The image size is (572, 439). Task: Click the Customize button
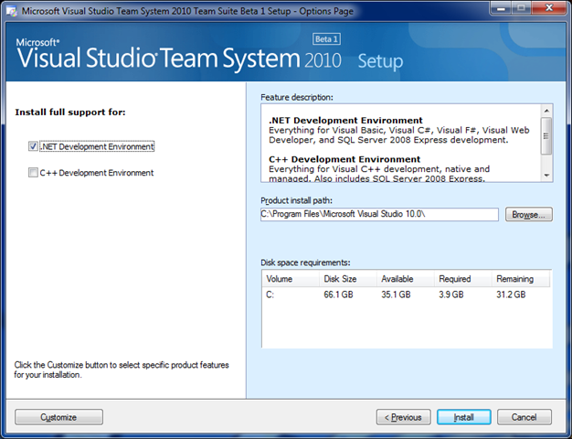[58, 417]
